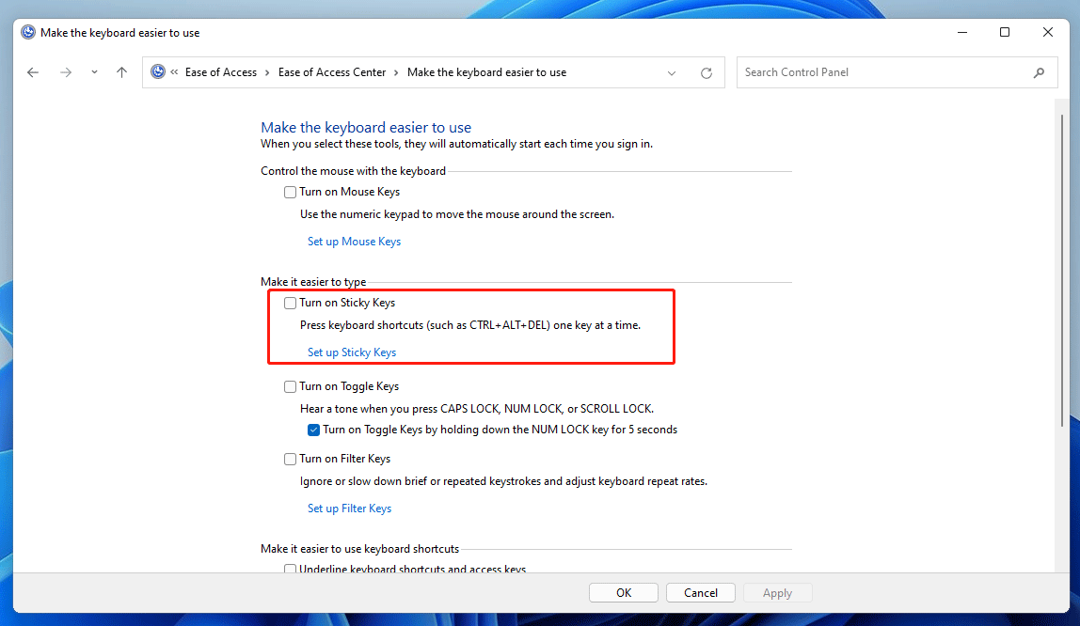Click the vertical scrollbar thumb

pos(1061,270)
